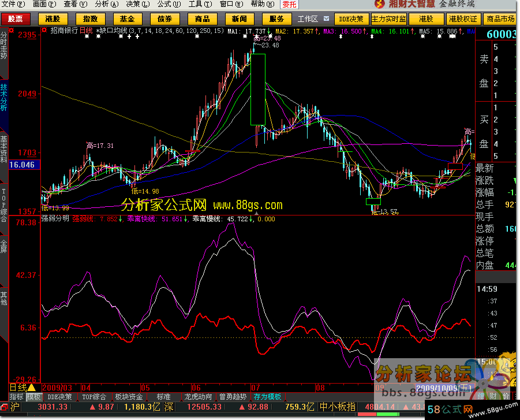Image resolution: width=520 pixels, height=420 pixels.
Task: Switch to the 技术分析 side tab
Action: (x=3, y=98)
